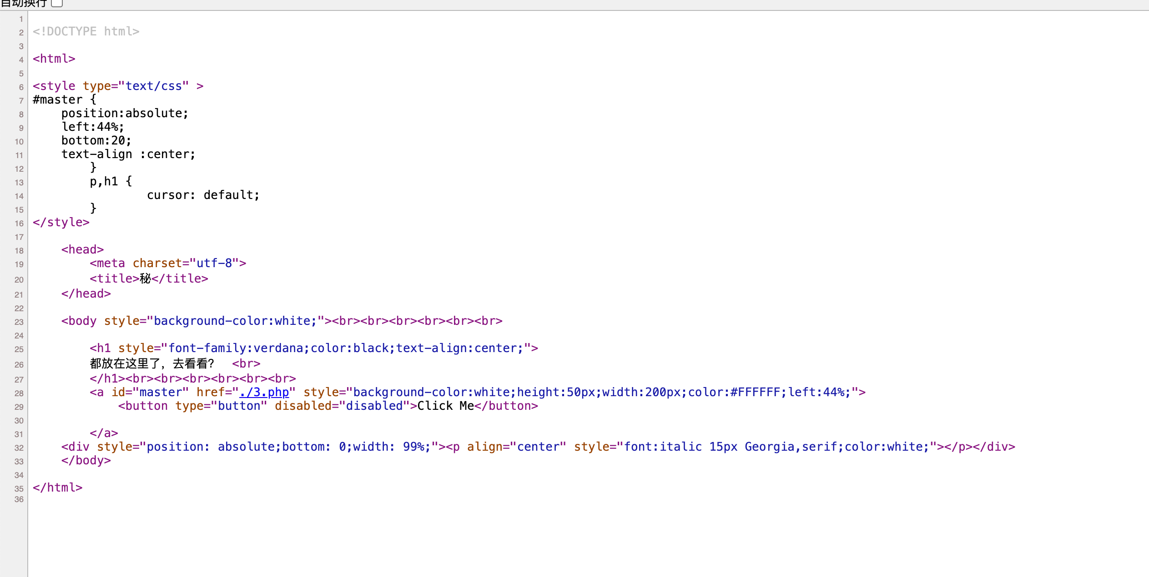Click the 都放在这里了，去看看? heading text
Image resolution: width=1149 pixels, height=577 pixels.
(152, 363)
